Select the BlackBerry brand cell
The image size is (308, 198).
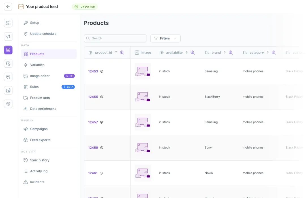[x=212, y=97]
